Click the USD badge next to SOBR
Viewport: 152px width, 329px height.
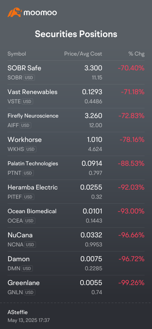pos(29,78)
